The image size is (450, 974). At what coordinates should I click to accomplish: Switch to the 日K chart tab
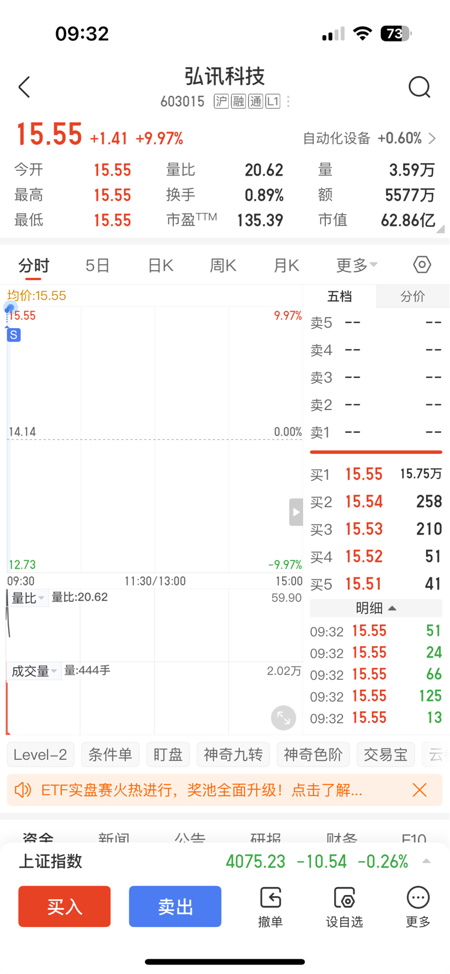(160, 266)
